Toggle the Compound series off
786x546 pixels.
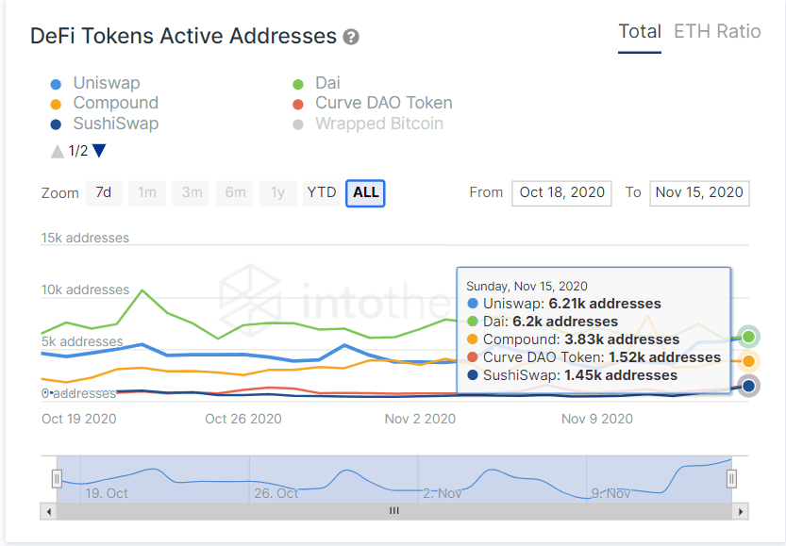[115, 103]
